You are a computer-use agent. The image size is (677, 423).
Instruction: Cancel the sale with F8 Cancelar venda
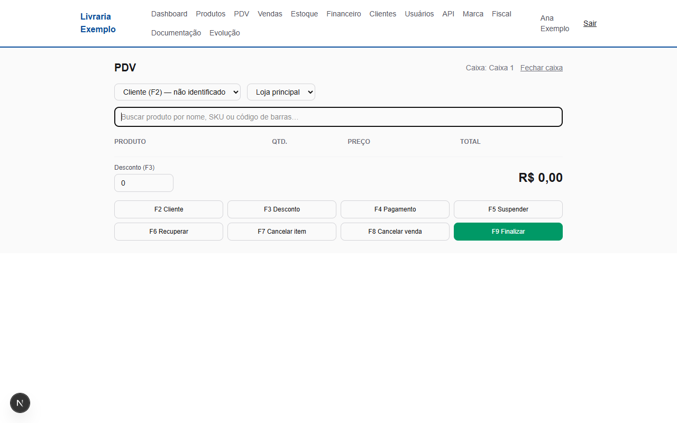[395, 232]
